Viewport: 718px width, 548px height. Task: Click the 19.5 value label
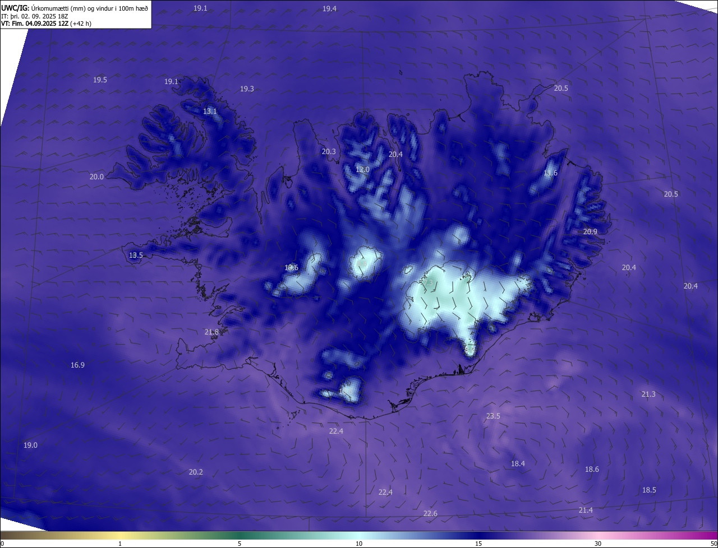tap(100, 80)
